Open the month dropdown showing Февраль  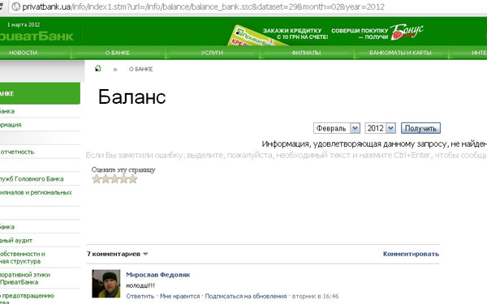[x=337, y=128]
